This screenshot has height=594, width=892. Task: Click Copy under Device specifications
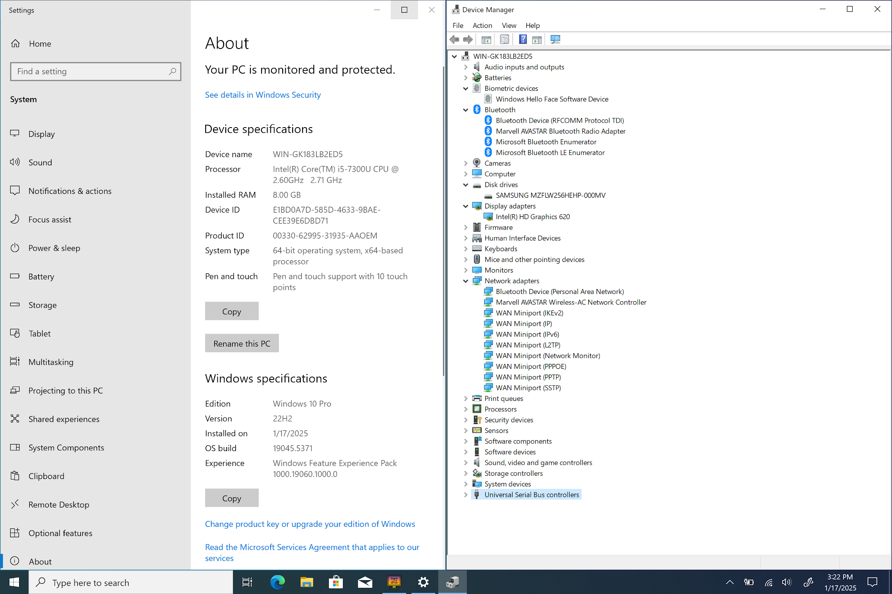tap(232, 311)
